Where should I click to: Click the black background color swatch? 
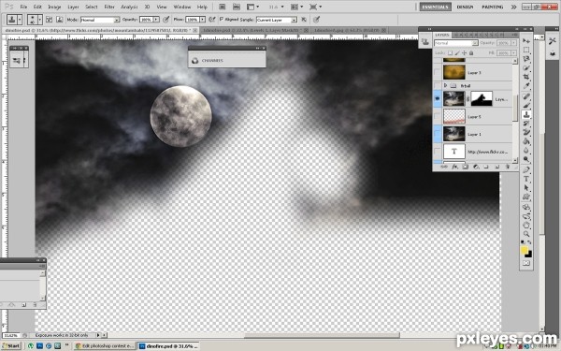click(529, 255)
